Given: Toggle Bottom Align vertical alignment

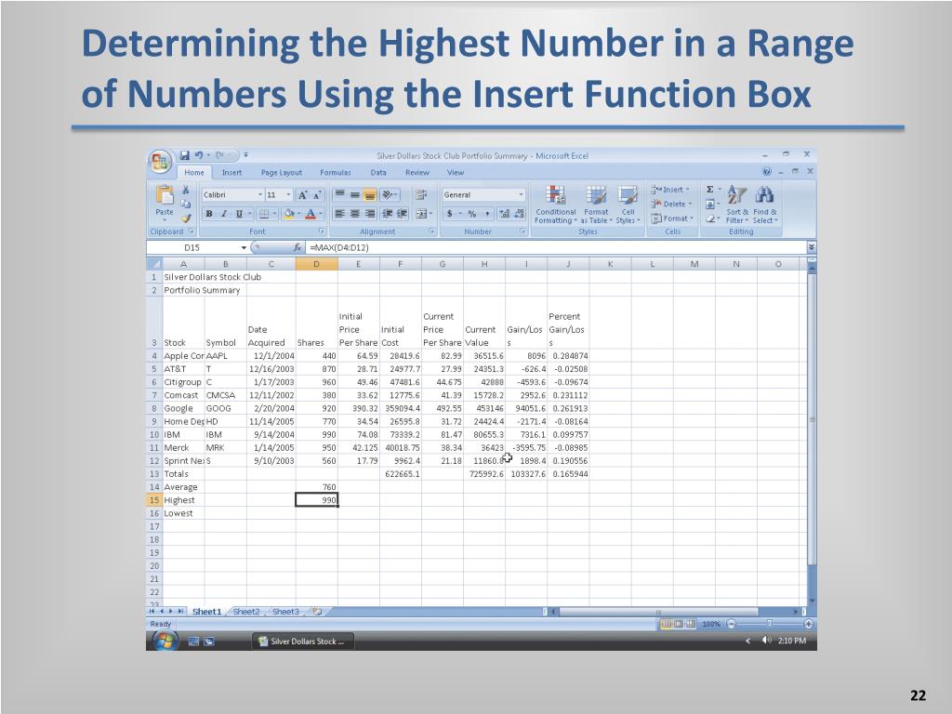Looking at the screenshot, I should click(x=369, y=195).
